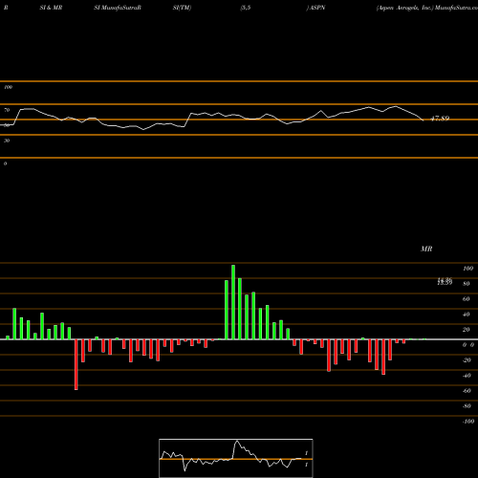Viewport: 478px width, 478px height.
Task: Click the MR axis label 80
Action: (x=467, y=284)
